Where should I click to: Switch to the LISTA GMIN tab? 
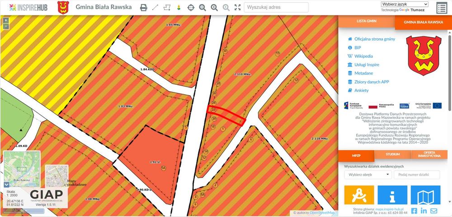click(x=367, y=21)
